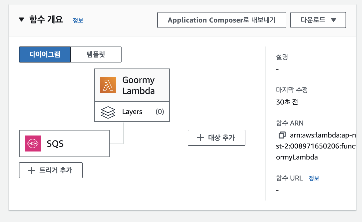Click the plus icon in 트리거 추가
The width and height of the screenshot is (362, 222).
pyautogui.click(x=31, y=170)
